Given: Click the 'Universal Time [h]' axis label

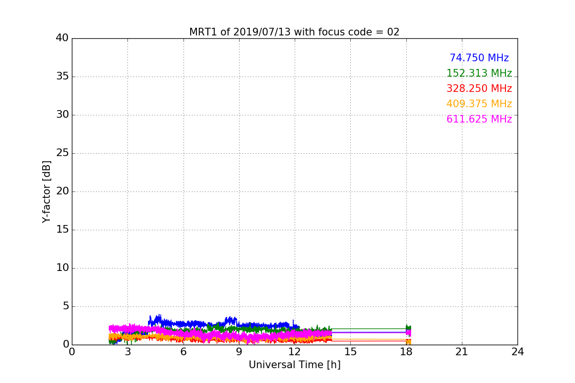Looking at the screenshot, I should point(295,365).
